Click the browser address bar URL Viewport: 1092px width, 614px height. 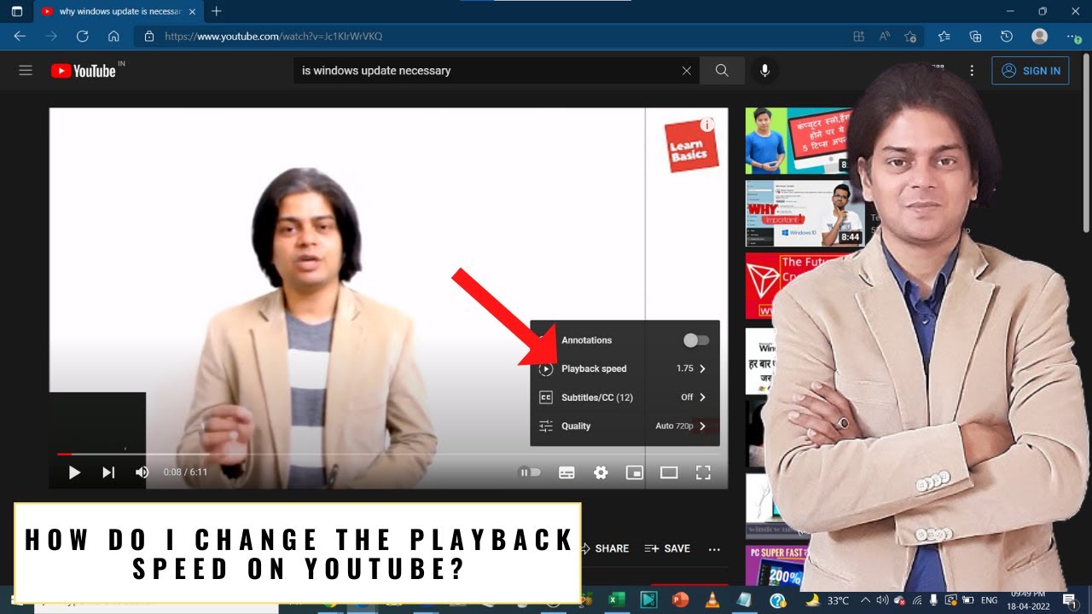273,37
